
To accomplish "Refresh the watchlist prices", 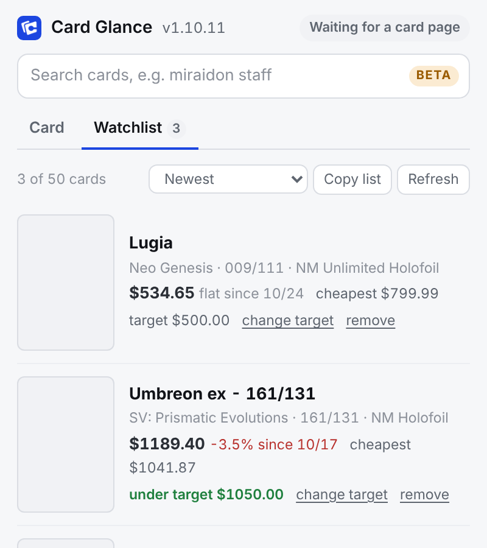I will 433,179.
